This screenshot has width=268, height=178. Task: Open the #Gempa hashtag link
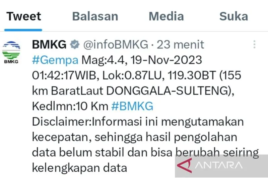[x=55, y=60]
